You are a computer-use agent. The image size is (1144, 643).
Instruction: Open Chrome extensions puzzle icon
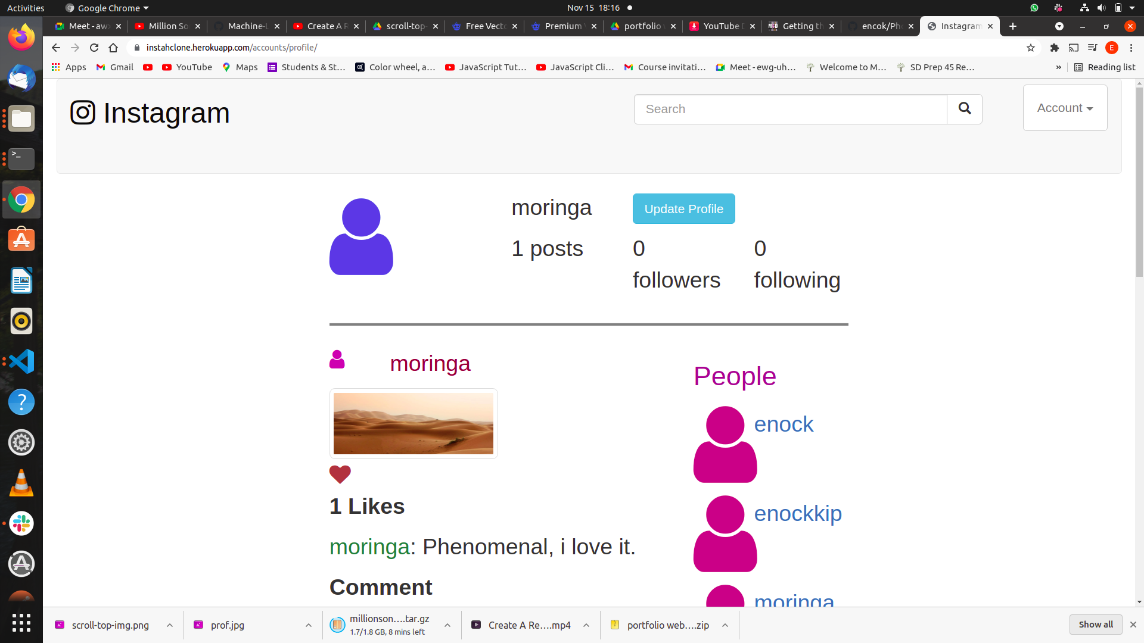point(1054,48)
